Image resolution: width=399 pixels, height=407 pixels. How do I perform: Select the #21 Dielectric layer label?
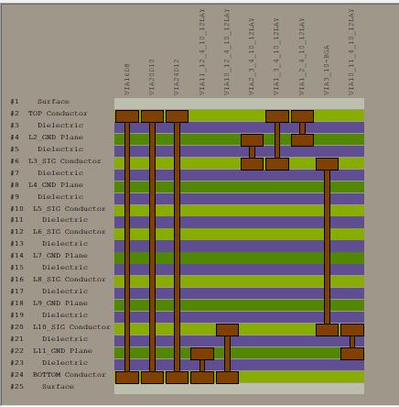pyautogui.click(x=49, y=339)
